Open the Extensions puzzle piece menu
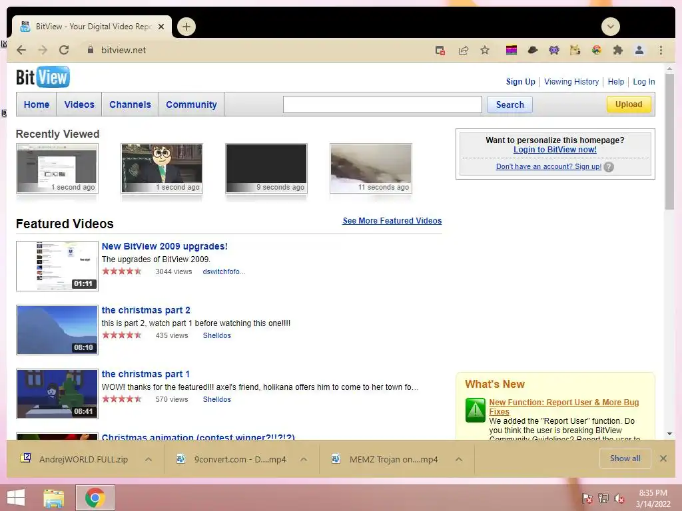 617,51
